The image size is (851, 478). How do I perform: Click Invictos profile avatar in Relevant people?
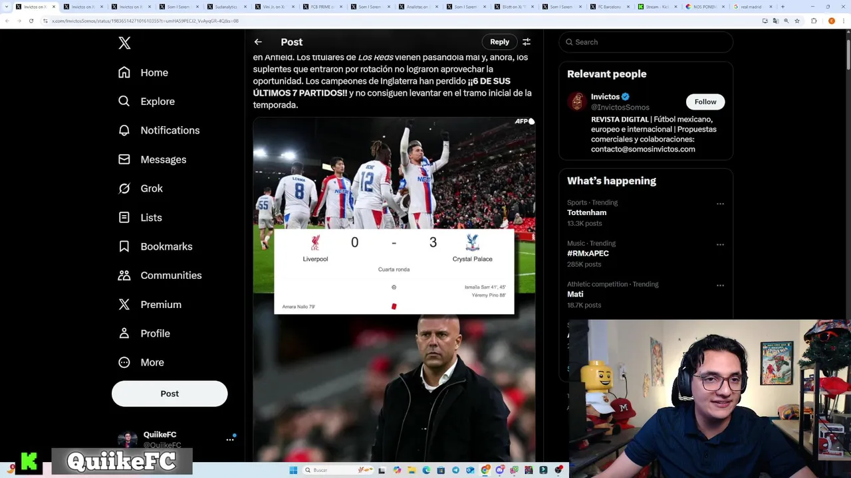(577, 102)
